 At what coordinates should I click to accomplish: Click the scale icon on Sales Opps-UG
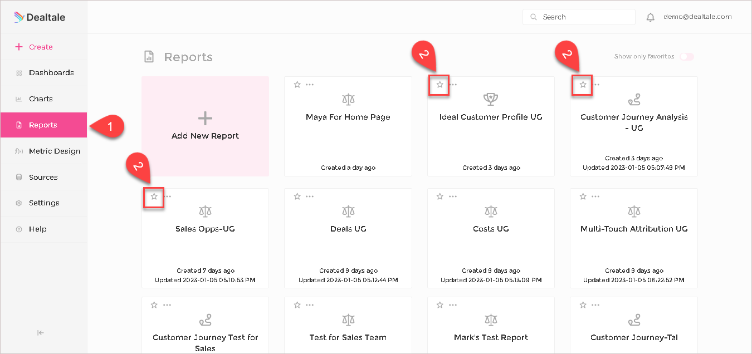[x=206, y=212]
